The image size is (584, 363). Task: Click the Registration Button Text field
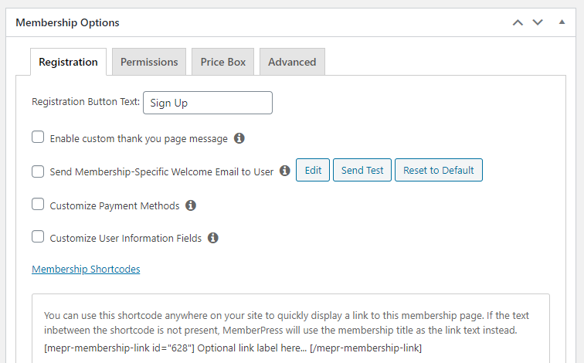coord(208,103)
